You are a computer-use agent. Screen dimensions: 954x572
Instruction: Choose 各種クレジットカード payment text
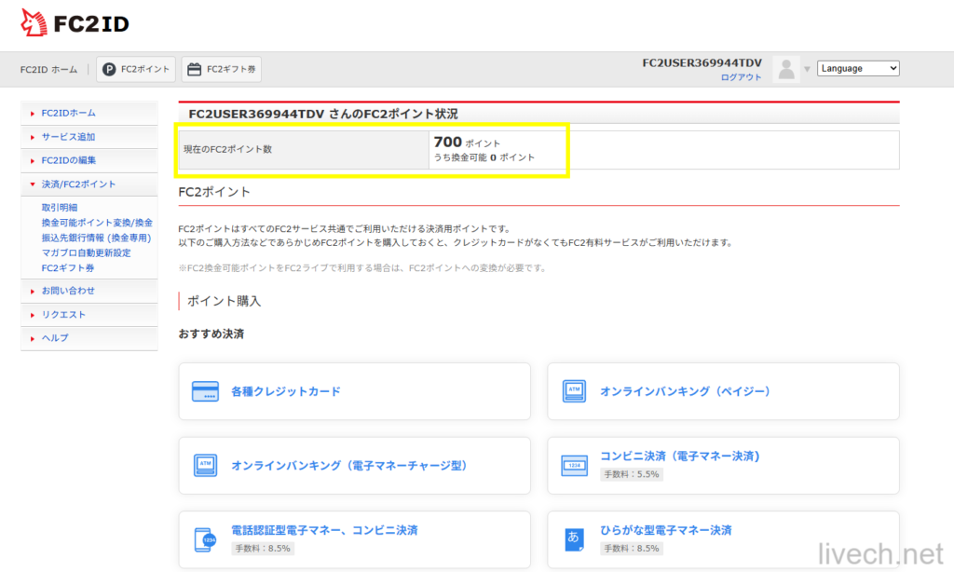point(285,391)
